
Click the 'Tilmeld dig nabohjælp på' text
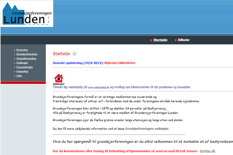click(70, 87)
